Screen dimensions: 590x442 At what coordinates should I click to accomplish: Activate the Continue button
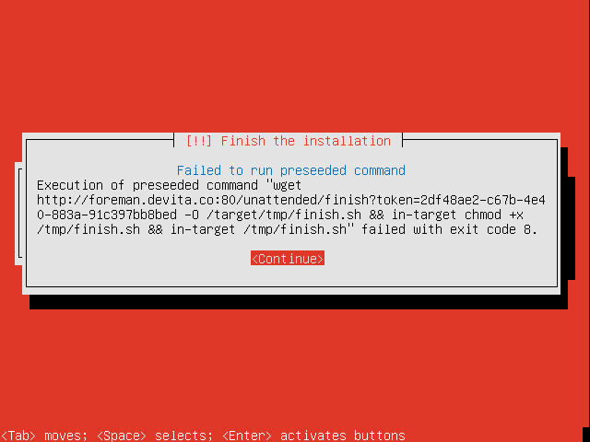click(x=288, y=259)
